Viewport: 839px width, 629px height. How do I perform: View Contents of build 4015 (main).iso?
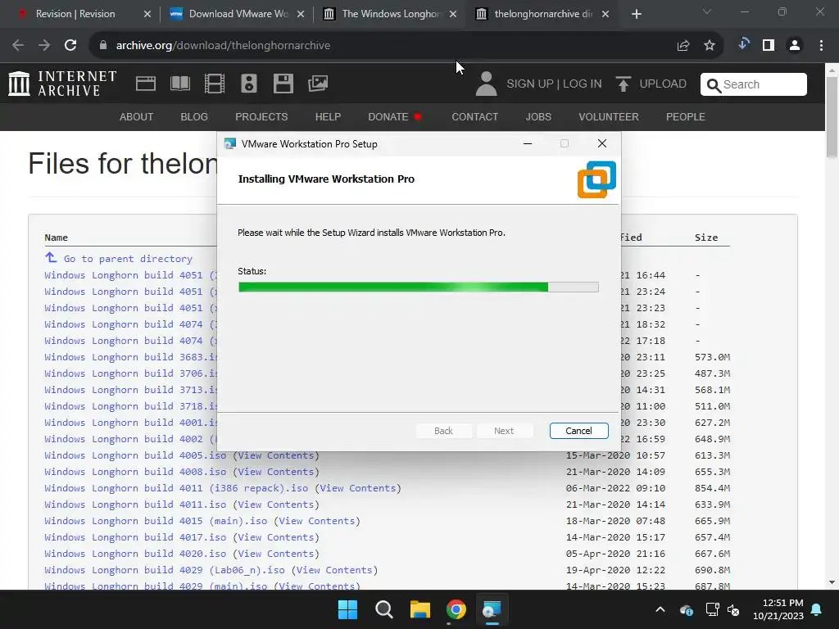317,521
